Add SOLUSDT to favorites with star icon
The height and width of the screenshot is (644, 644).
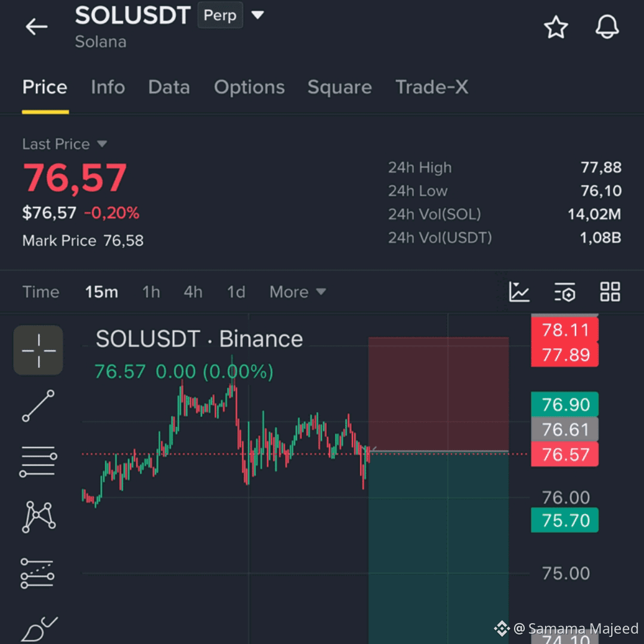point(556,27)
